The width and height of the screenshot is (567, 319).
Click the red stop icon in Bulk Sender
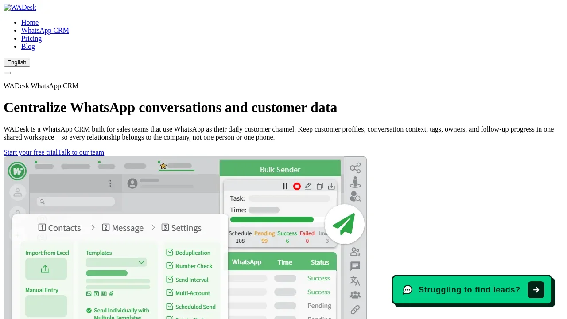click(x=297, y=186)
